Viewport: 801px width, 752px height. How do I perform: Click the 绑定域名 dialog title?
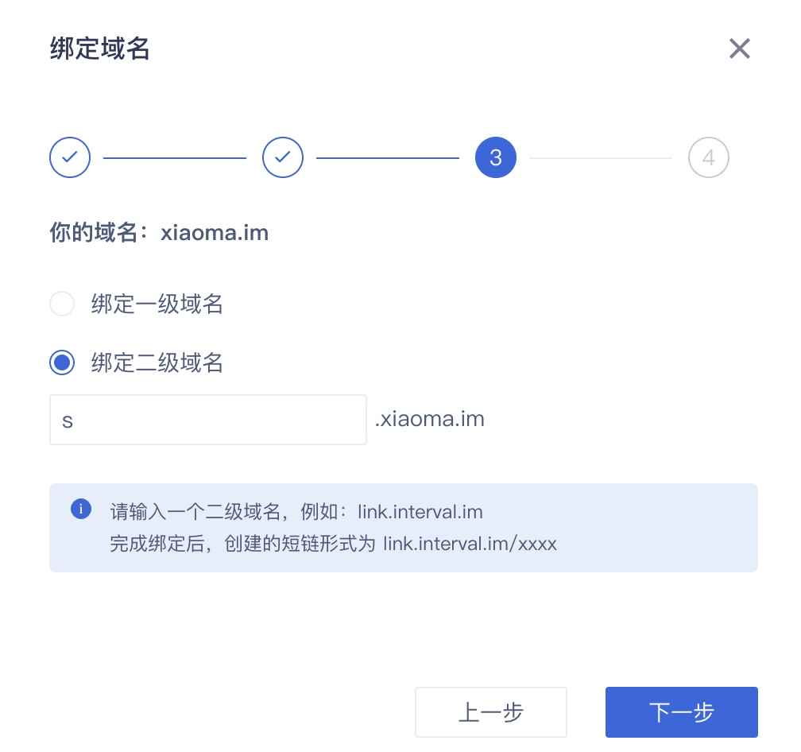pos(100,49)
